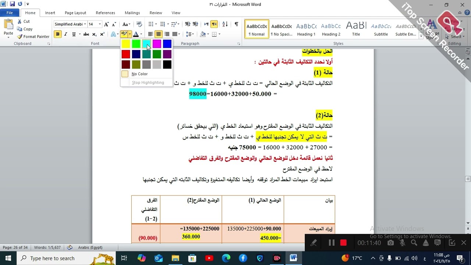The height and width of the screenshot is (265, 471).
Task: Switch to the Mailings tab
Action: (132, 13)
